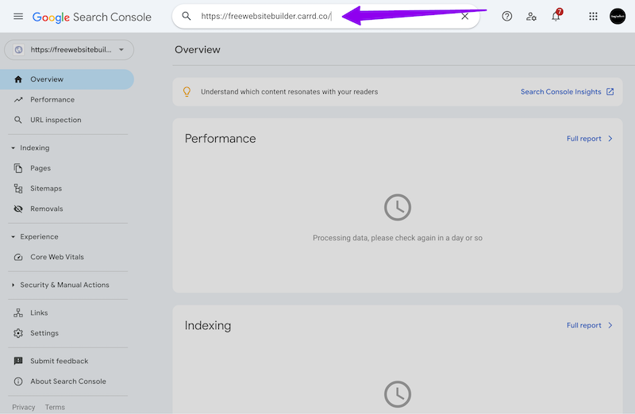Click the Submit feedback speech icon

pyautogui.click(x=18, y=361)
